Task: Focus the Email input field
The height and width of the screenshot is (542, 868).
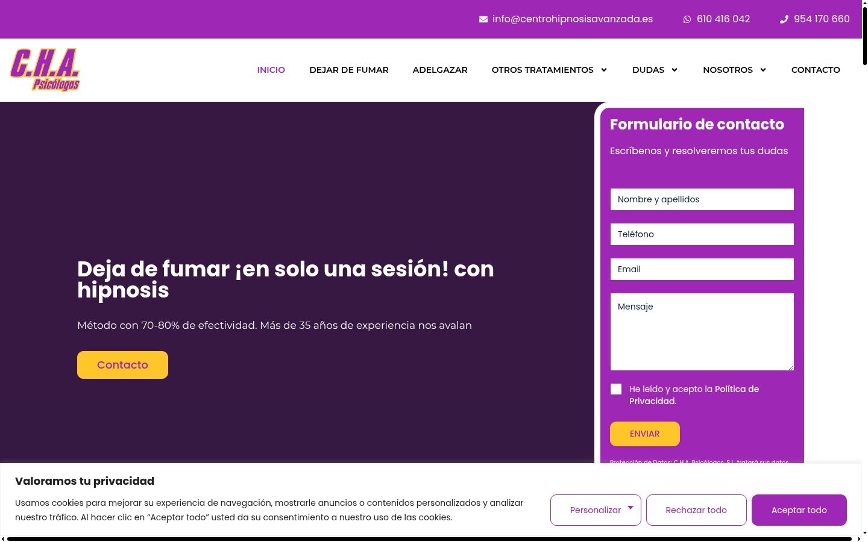Action: [702, 269]
